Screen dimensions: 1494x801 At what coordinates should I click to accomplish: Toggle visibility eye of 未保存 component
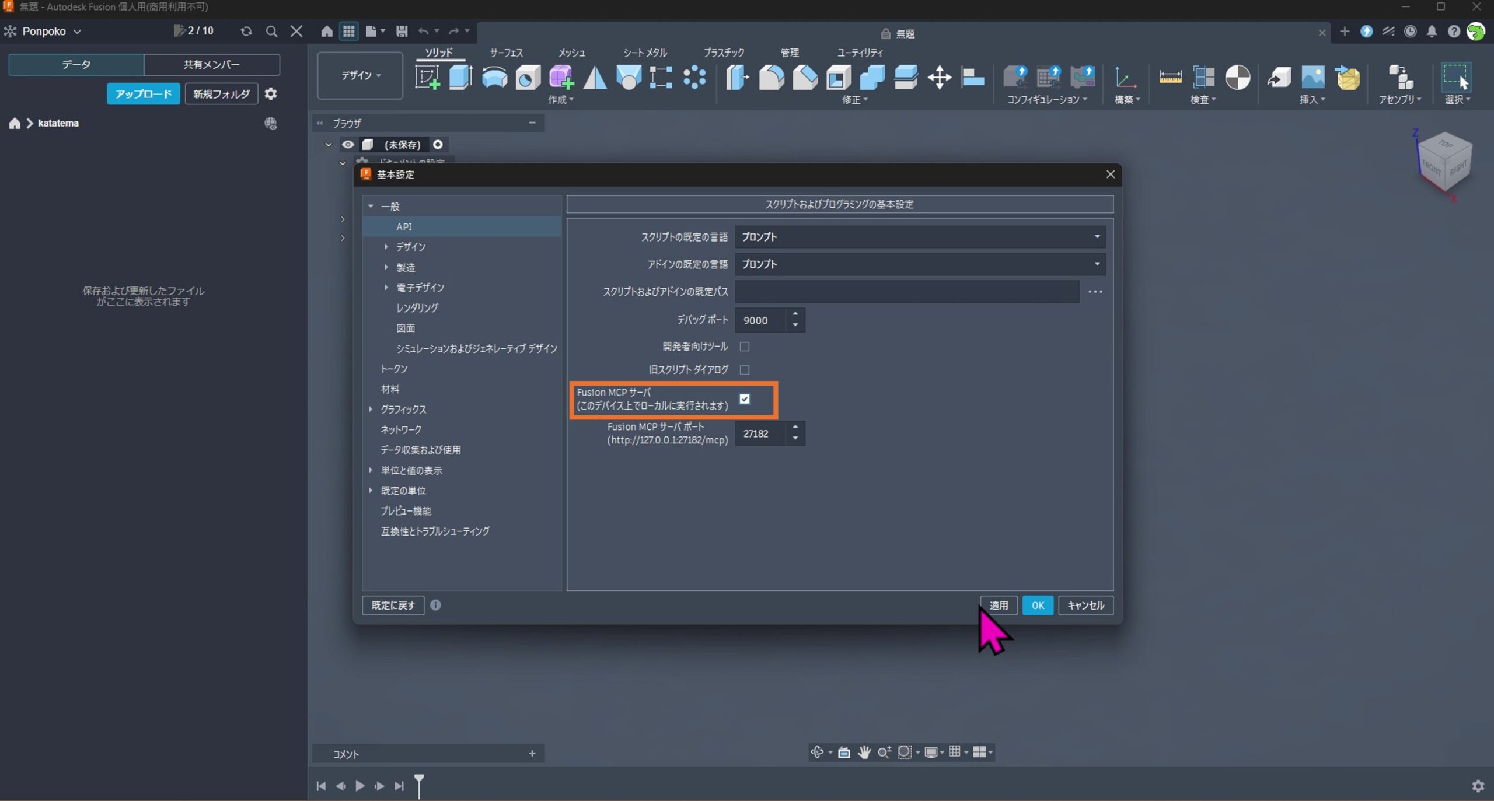(x=348, y=145)
